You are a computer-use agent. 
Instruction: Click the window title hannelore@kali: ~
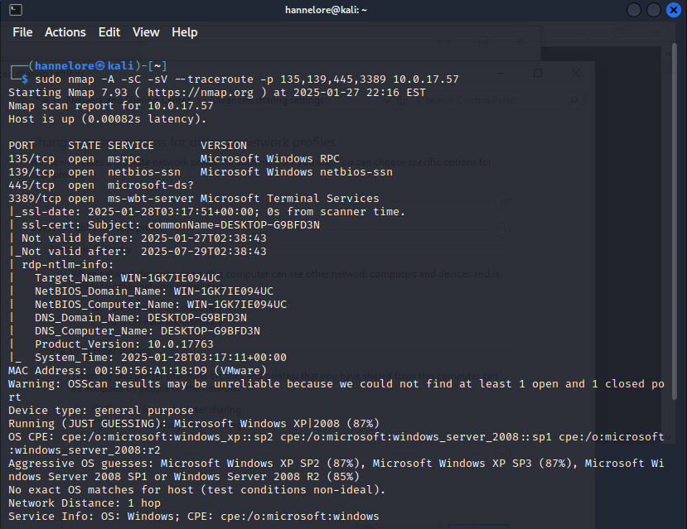(343, 10)
